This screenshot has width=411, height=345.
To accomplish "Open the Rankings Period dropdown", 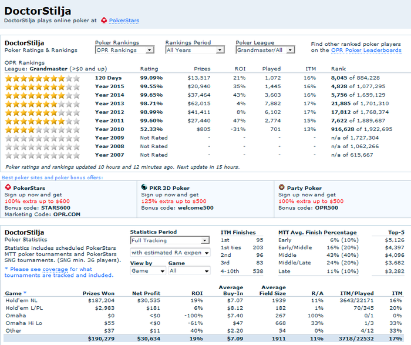I will pos(195,50).
